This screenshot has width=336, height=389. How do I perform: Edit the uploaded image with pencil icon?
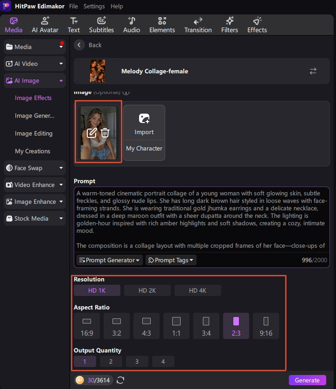click(x=91, y=133)
